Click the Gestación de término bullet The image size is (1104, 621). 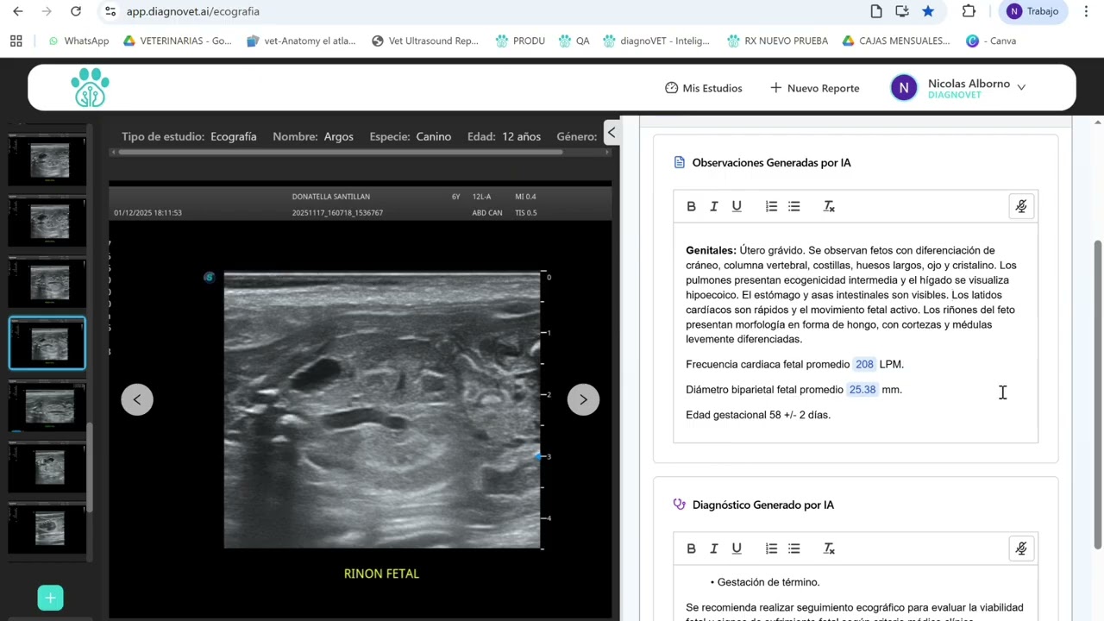(x=768, y=582)
